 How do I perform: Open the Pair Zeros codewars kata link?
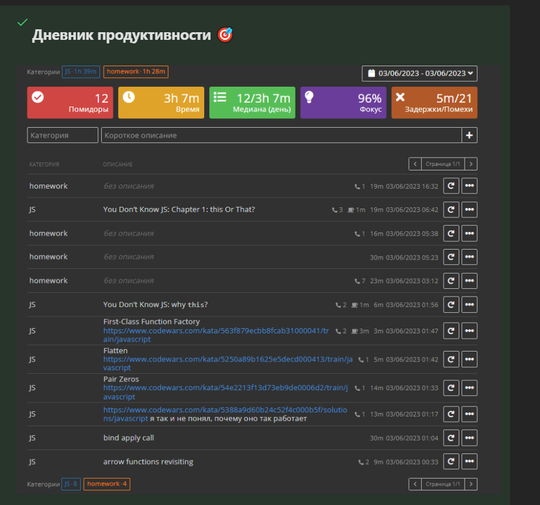click(x=225, y=388)
